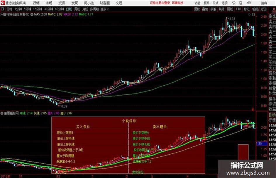
Task: Switch to the 周线 weekly tab
Action: click(77, 9)
